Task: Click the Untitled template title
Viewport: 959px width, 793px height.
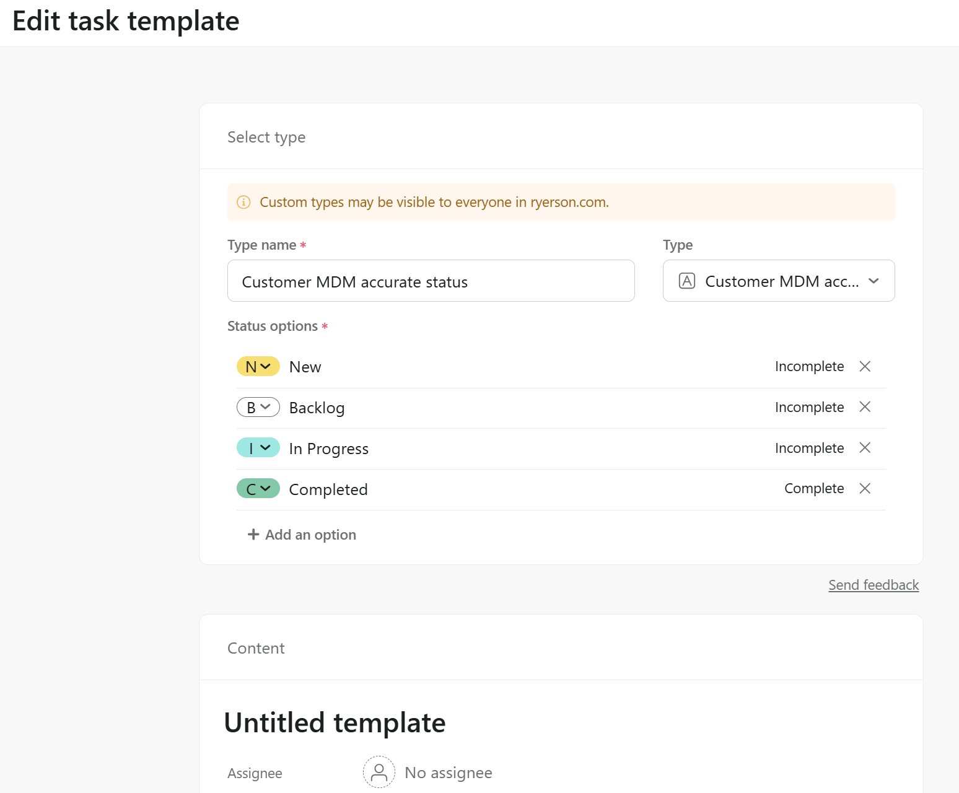Action: (335, 722)
